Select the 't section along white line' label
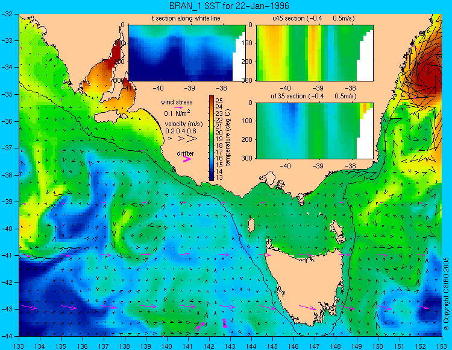The height and width of the screenshot is (350, 452). click(x=186, y=18)
